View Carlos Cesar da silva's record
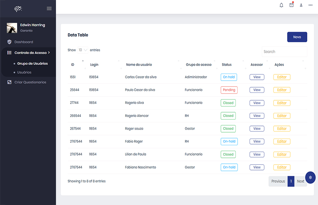The width and height of the screenshot is (318, 205). tap(257, 77)
